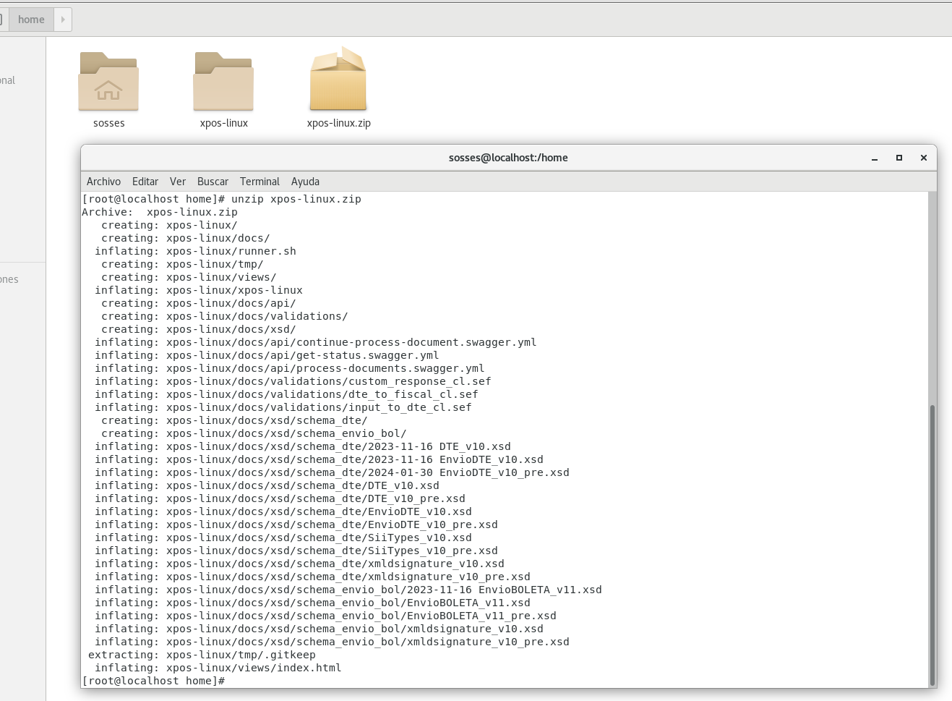The image size is (952, 701).
Task: Click the xpos-linux folder name label
Action: coord(224,123)
